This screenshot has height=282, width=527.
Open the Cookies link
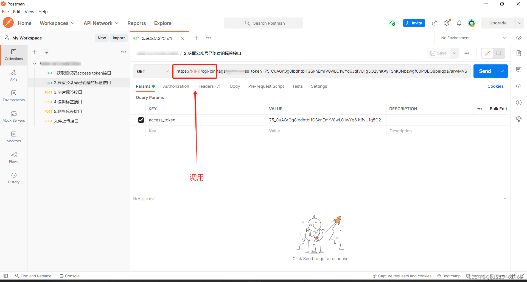(x=495, y=86)
